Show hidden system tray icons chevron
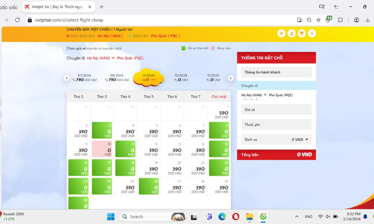The width and height of the screenshot is (374, 224). coord(297,217)
